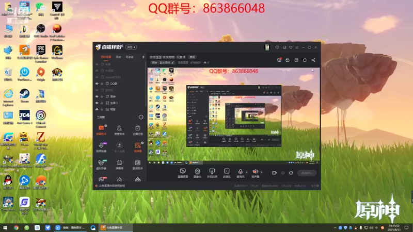The height and width of the screenshot is (232, 413).
Task: Toggle visibility of the 原神 source
Action: tap(97, 96)
